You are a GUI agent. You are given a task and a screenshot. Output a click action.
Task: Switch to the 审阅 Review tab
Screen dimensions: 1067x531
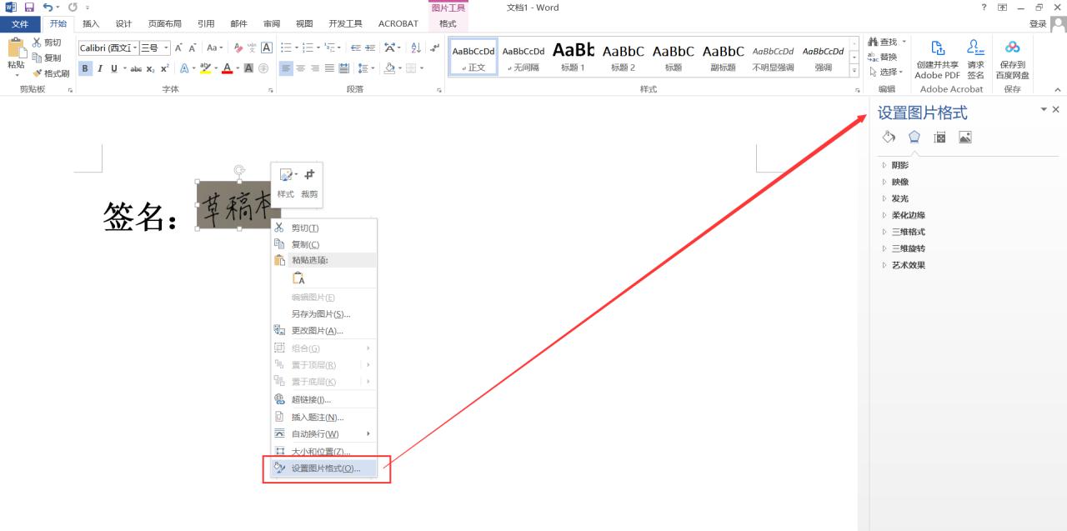[x=272, y=23]
